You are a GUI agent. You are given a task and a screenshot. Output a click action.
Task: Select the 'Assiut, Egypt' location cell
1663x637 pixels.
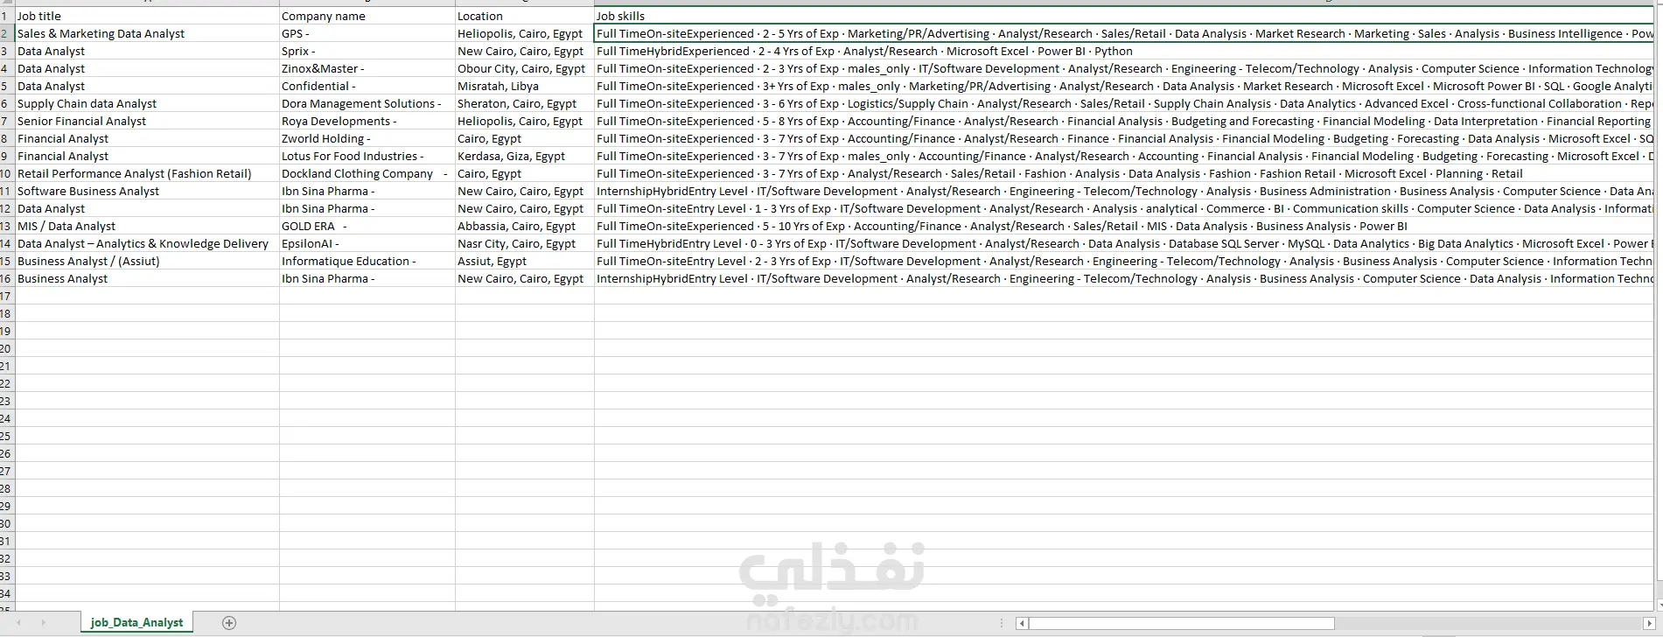(525, 261)
